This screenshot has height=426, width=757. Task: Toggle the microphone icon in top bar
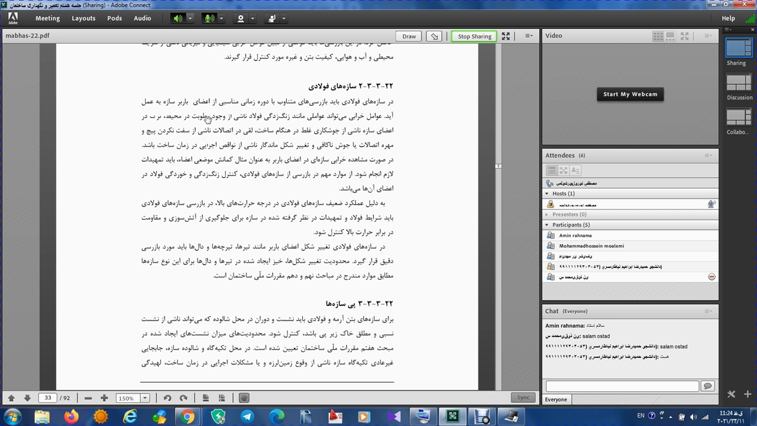(209, 18)
